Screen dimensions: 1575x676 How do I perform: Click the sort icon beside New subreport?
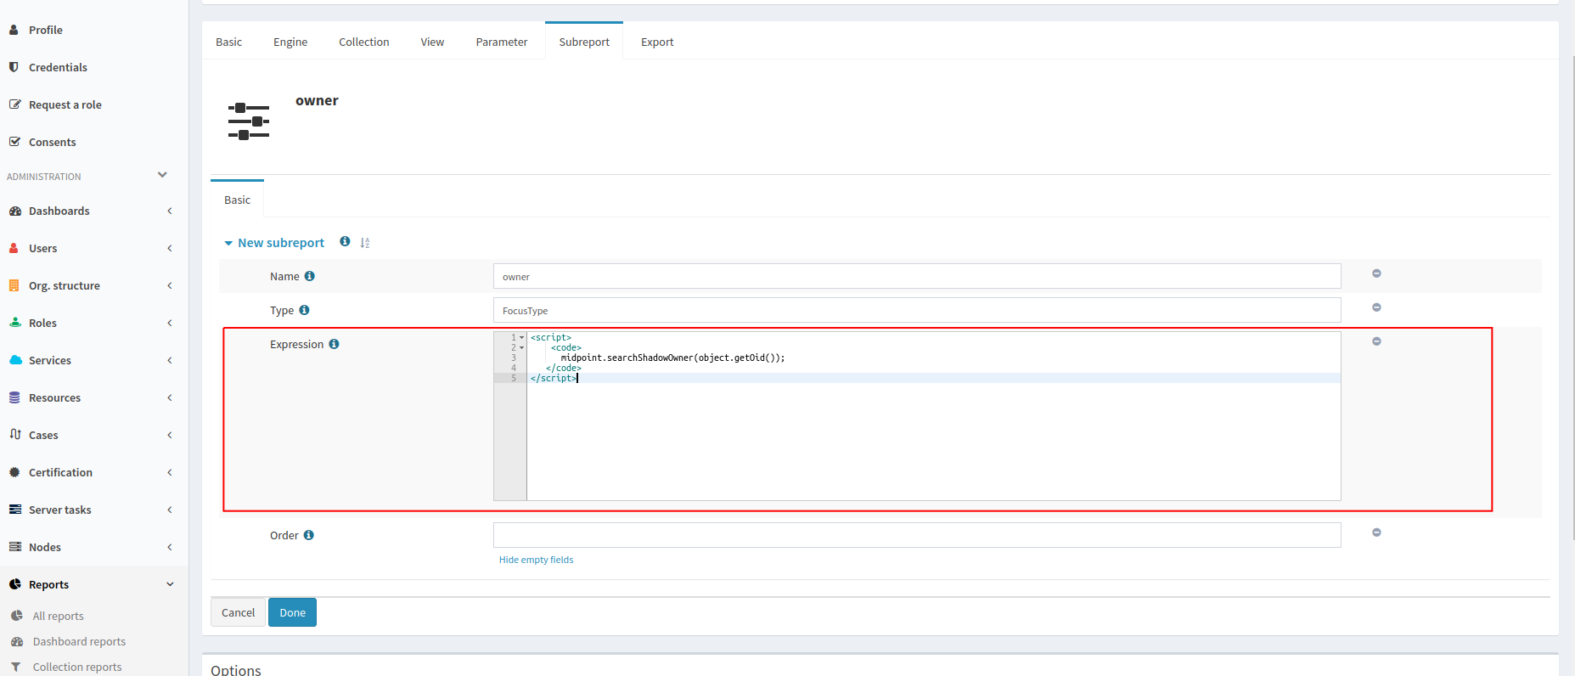pos(365,243)
